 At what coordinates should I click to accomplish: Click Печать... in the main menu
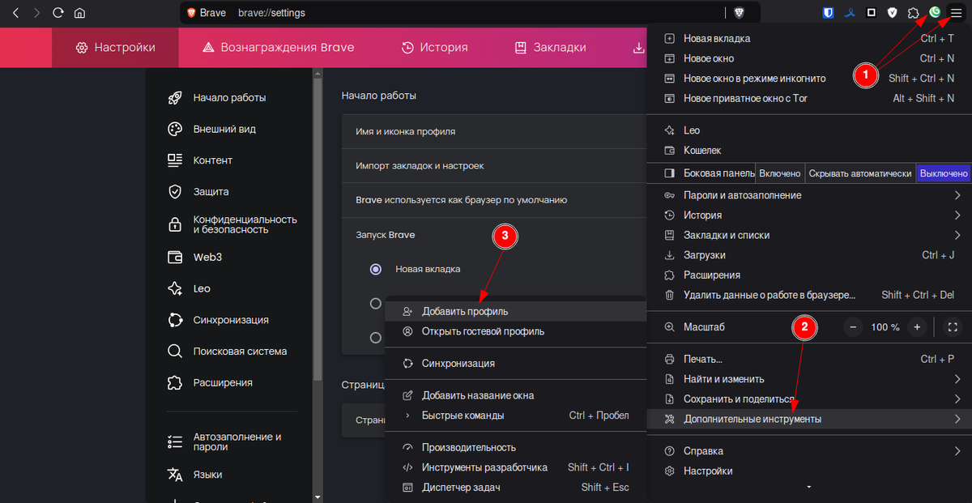pyautogui.click(x=809, y=359)
